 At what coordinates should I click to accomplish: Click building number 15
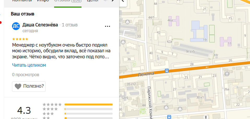coord(230,18)
